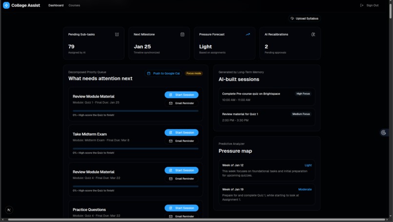The width and height of the screenshot is (393, 222).
Task: Click the 2:00 PM - 3:30 PM time
Action: [235, 121]
